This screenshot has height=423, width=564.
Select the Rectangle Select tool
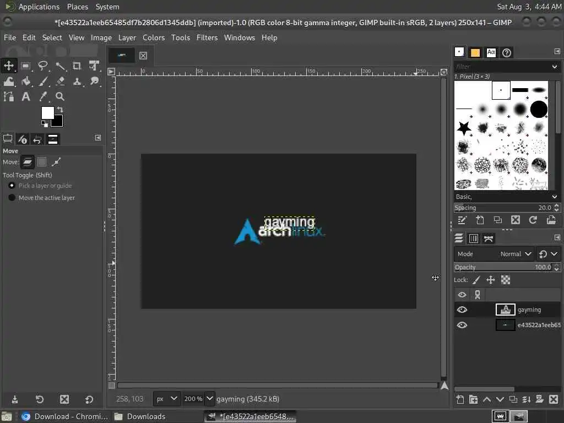click(x=25, y=66)
